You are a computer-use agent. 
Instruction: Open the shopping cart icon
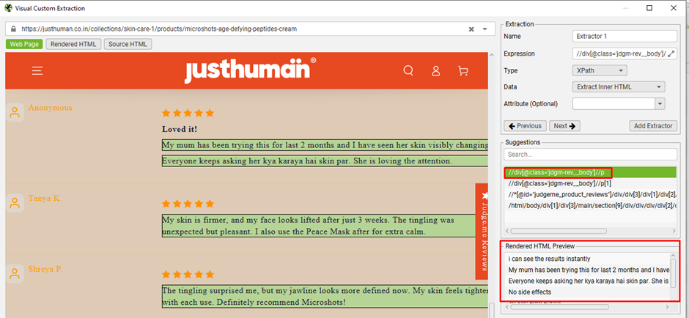pos(463,71)
